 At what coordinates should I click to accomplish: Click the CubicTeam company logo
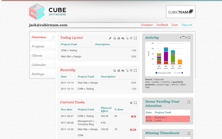[x=181, y=12]
